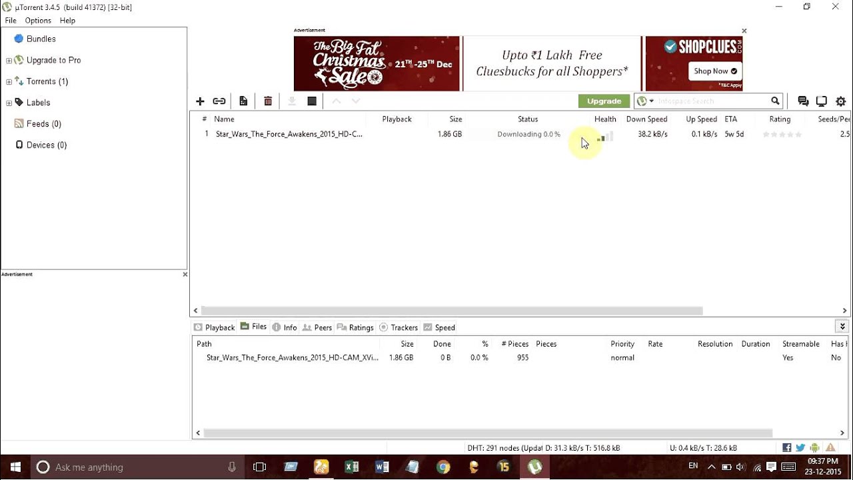This screenshot has height=480, width=853.
Task: Switch to the Speed tab
Action: (x=439, y=327)
